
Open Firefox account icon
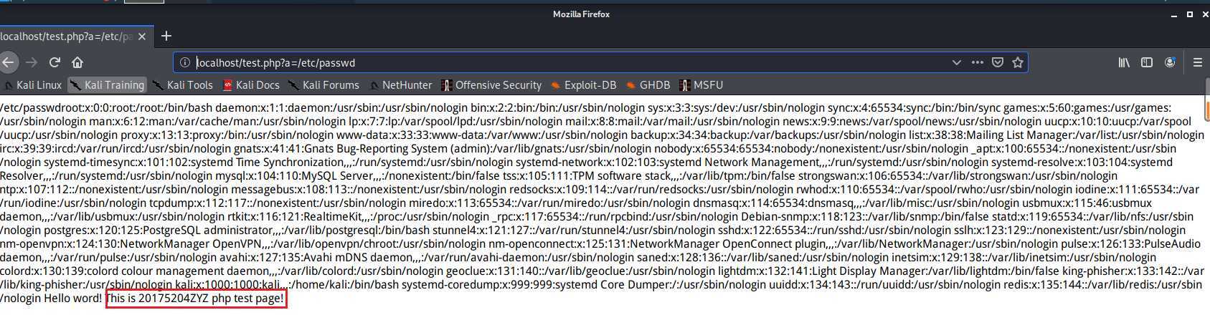(1170, 62)
